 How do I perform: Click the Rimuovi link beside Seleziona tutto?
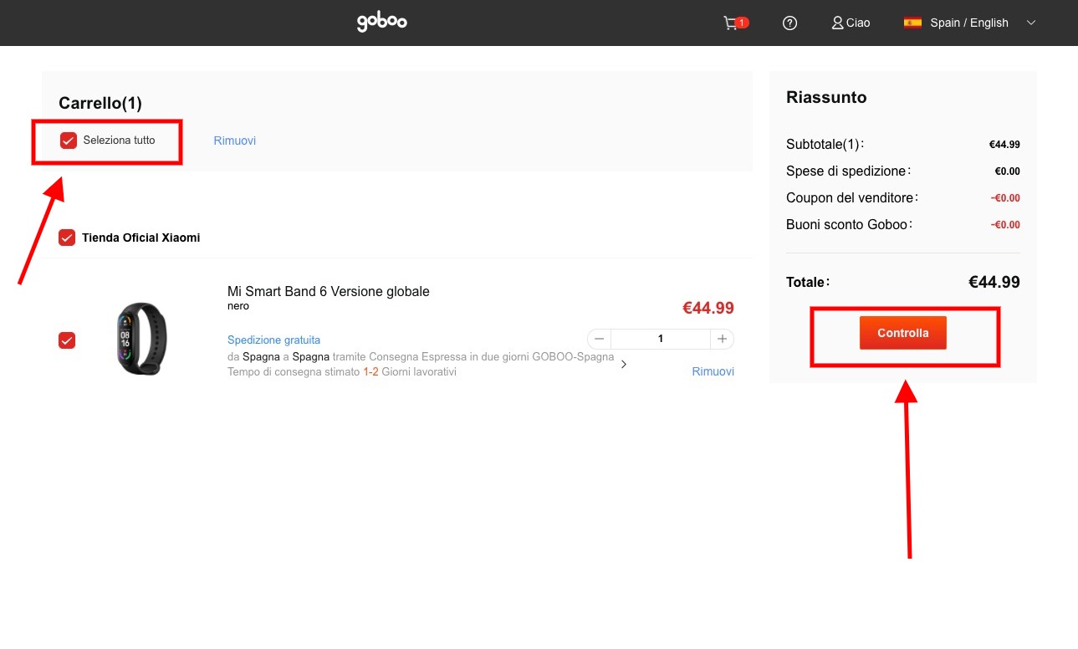coord(234,141)
